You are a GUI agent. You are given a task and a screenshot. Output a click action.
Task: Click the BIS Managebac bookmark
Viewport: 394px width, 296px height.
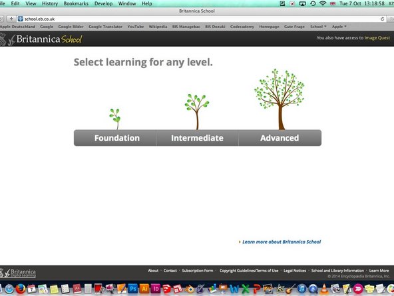[x=186, y=27]
